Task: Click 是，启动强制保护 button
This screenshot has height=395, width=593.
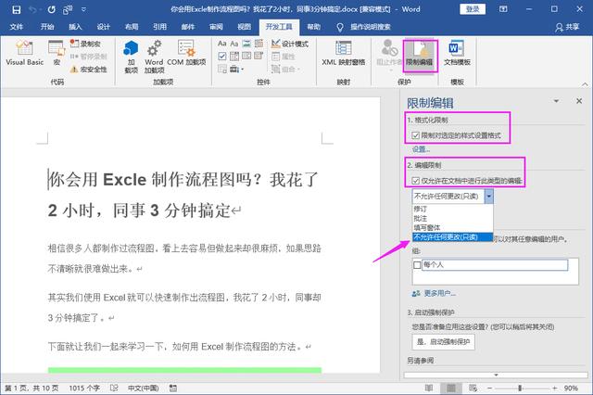Action: [443, 342]
